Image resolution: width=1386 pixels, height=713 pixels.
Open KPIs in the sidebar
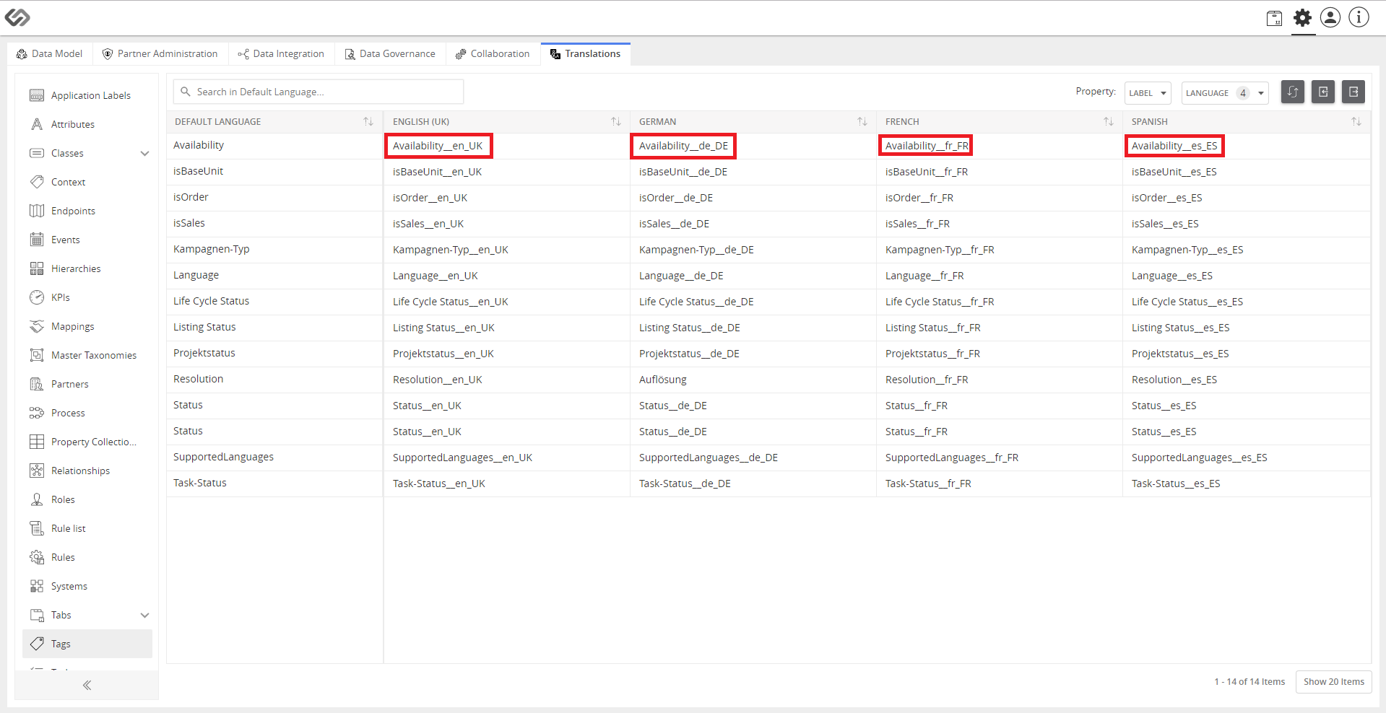87,297
